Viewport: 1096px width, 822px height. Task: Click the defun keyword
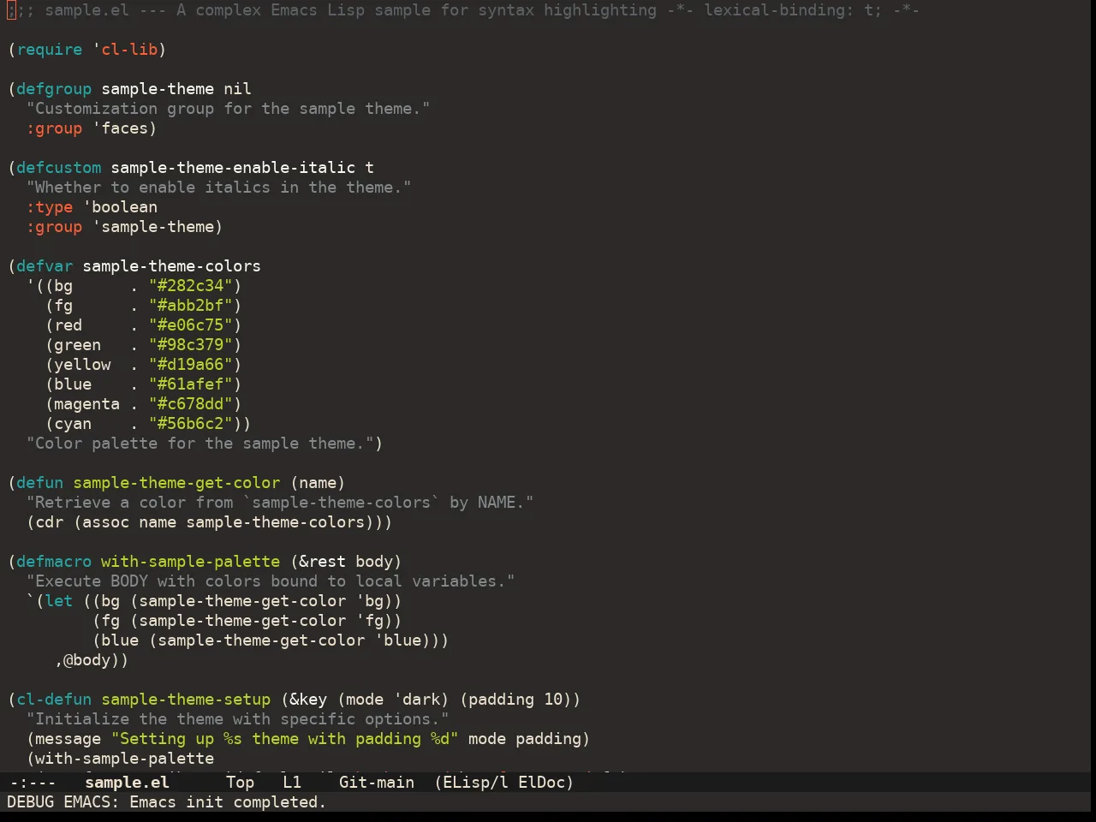[40, 483]
